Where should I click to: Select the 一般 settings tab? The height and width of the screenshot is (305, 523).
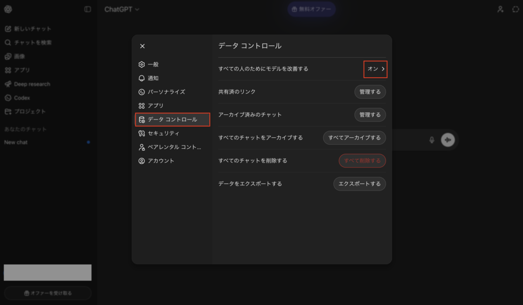153,64
